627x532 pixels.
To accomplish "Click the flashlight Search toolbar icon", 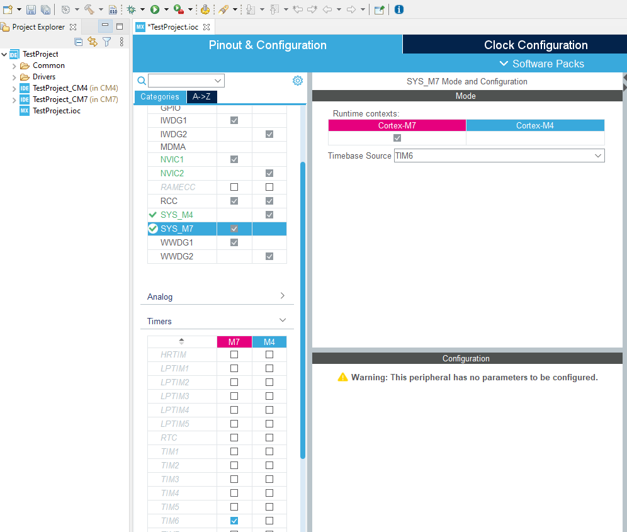I will 223,9.
